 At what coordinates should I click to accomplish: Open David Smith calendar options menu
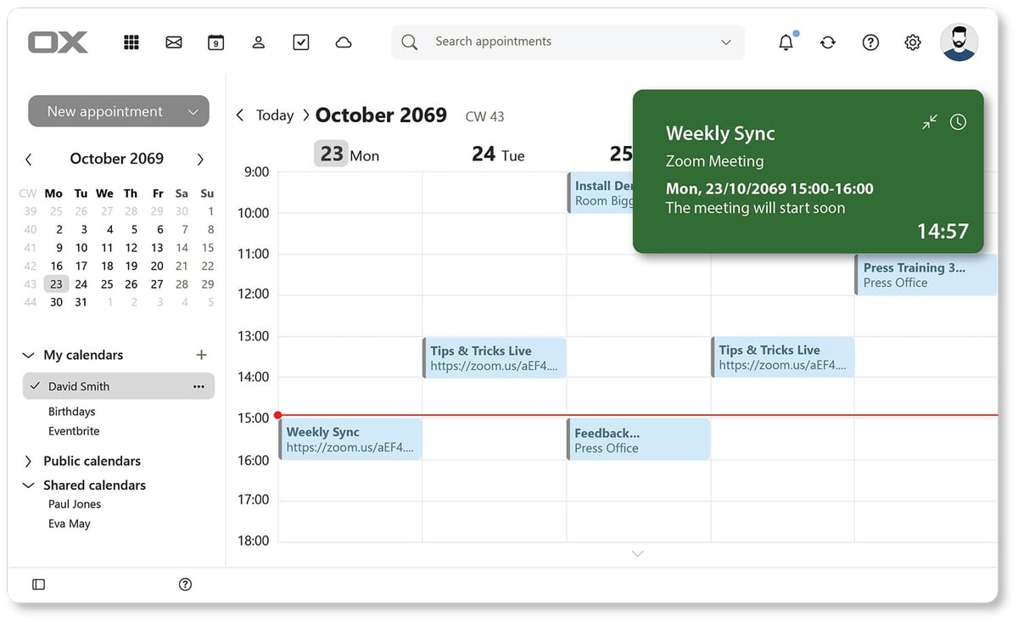tap(199, 385)
